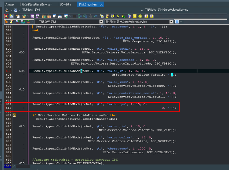Click 'valor_contribuicao_social' string in code
Screen dimensions: 229x170
[x=131, y=93]
